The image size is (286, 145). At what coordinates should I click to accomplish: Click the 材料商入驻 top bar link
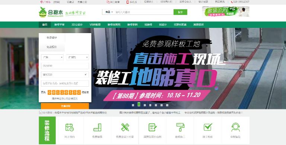click(166, 1)
